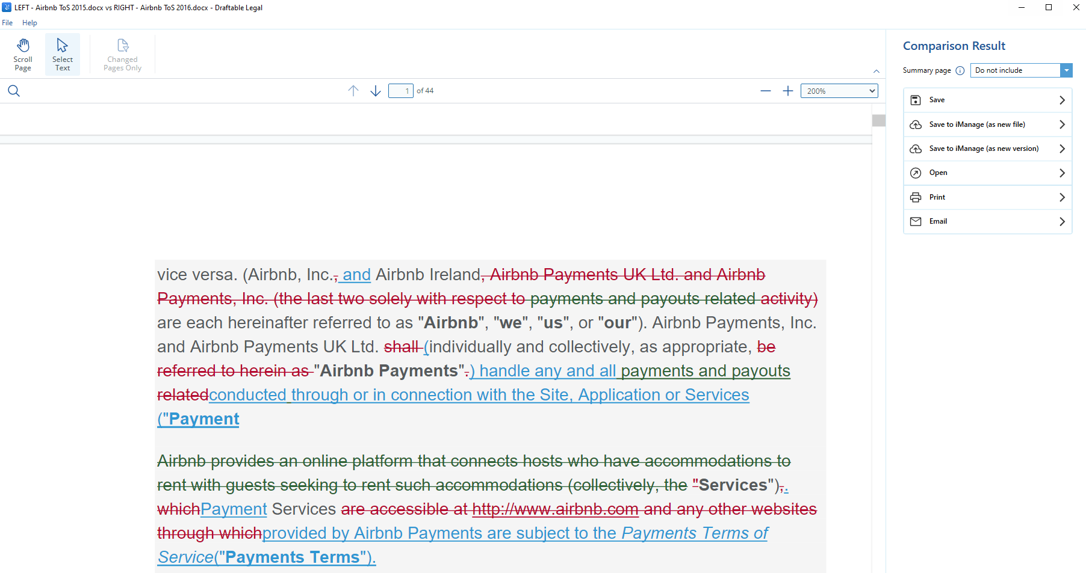The image size is (1086, 573).
Task: Open the search magnifier icon
Action: click(x=14, y=91)
